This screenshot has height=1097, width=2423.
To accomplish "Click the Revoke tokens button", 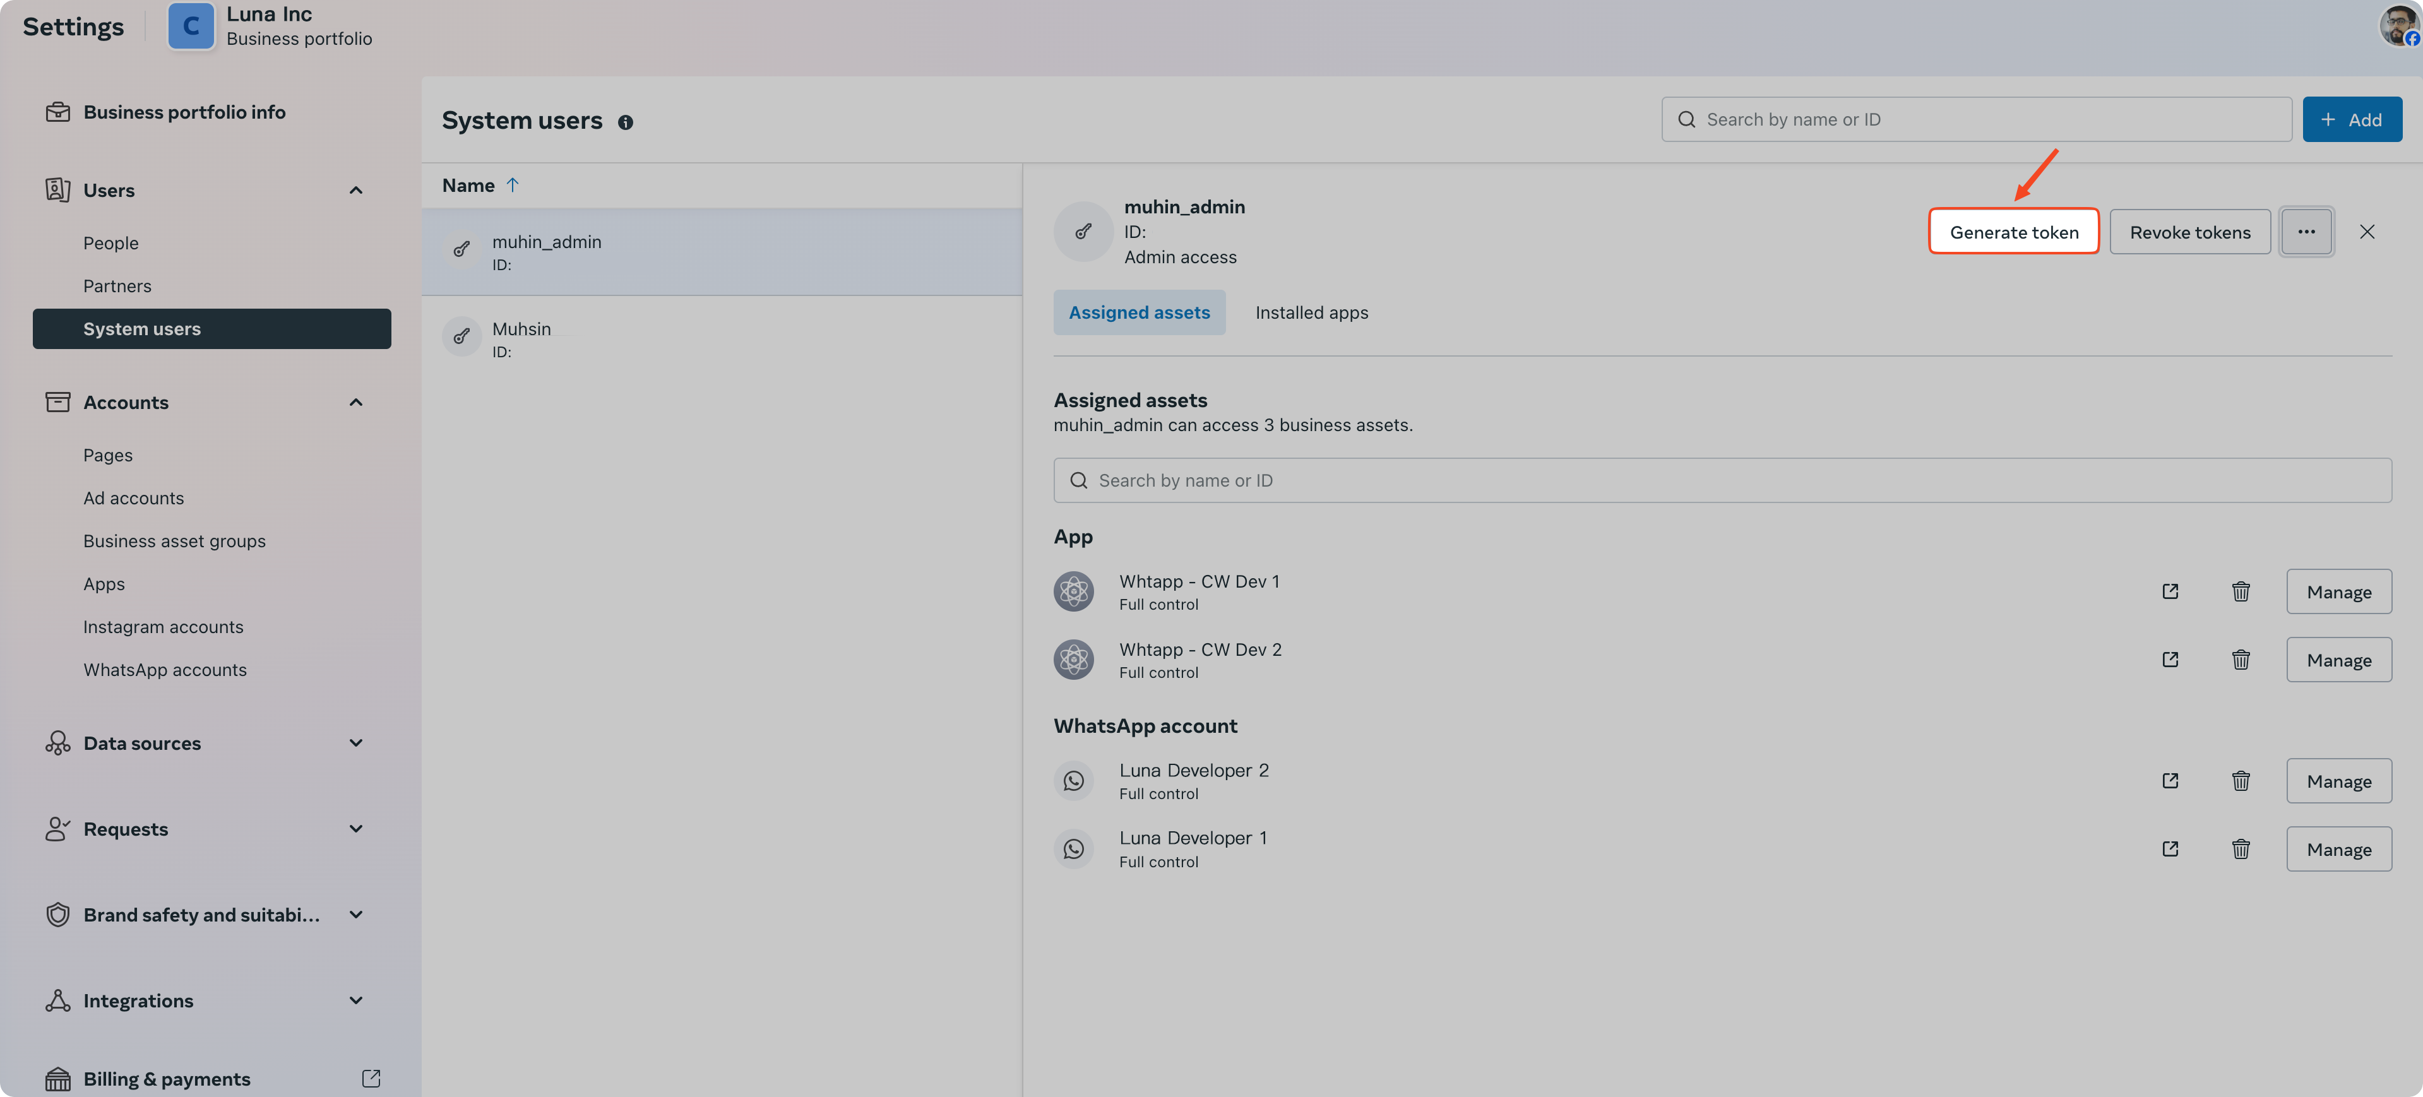I will (x=2190, y=232).
